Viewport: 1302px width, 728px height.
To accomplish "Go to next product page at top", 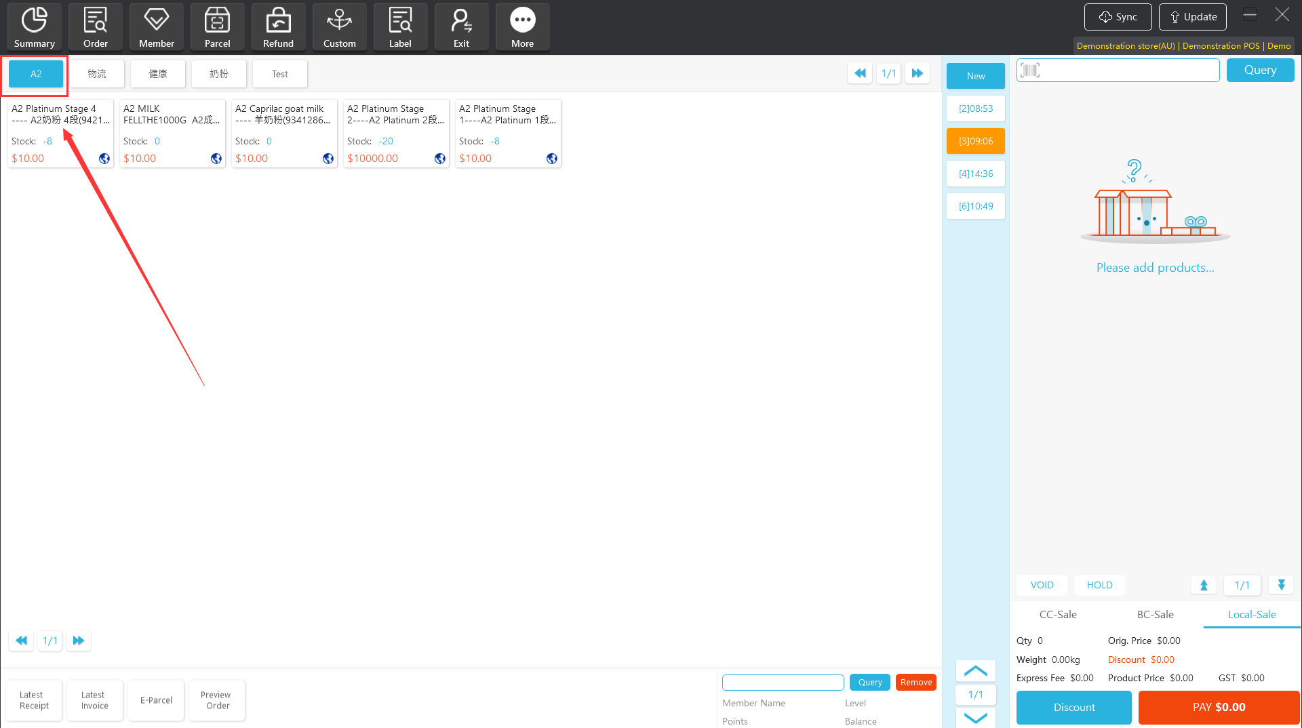I will [917, 73].
